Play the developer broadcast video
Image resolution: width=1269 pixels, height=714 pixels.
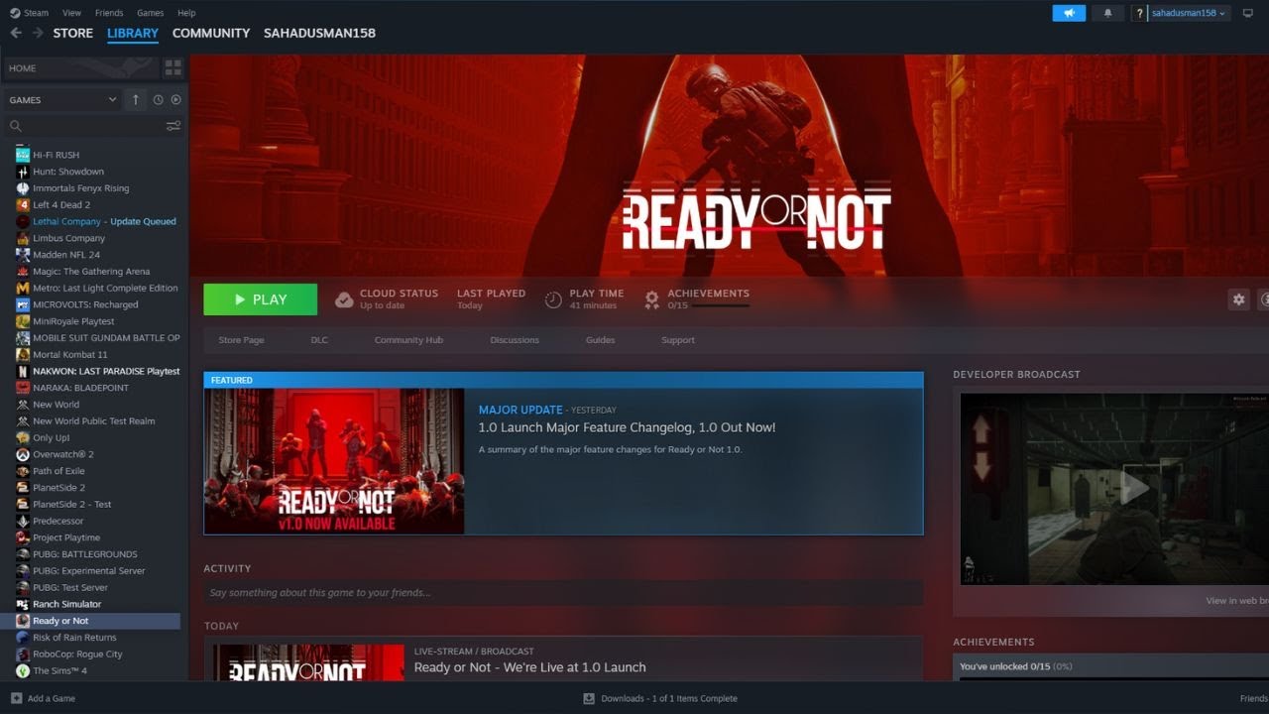pyautogui.click(x=1134, y=487)
